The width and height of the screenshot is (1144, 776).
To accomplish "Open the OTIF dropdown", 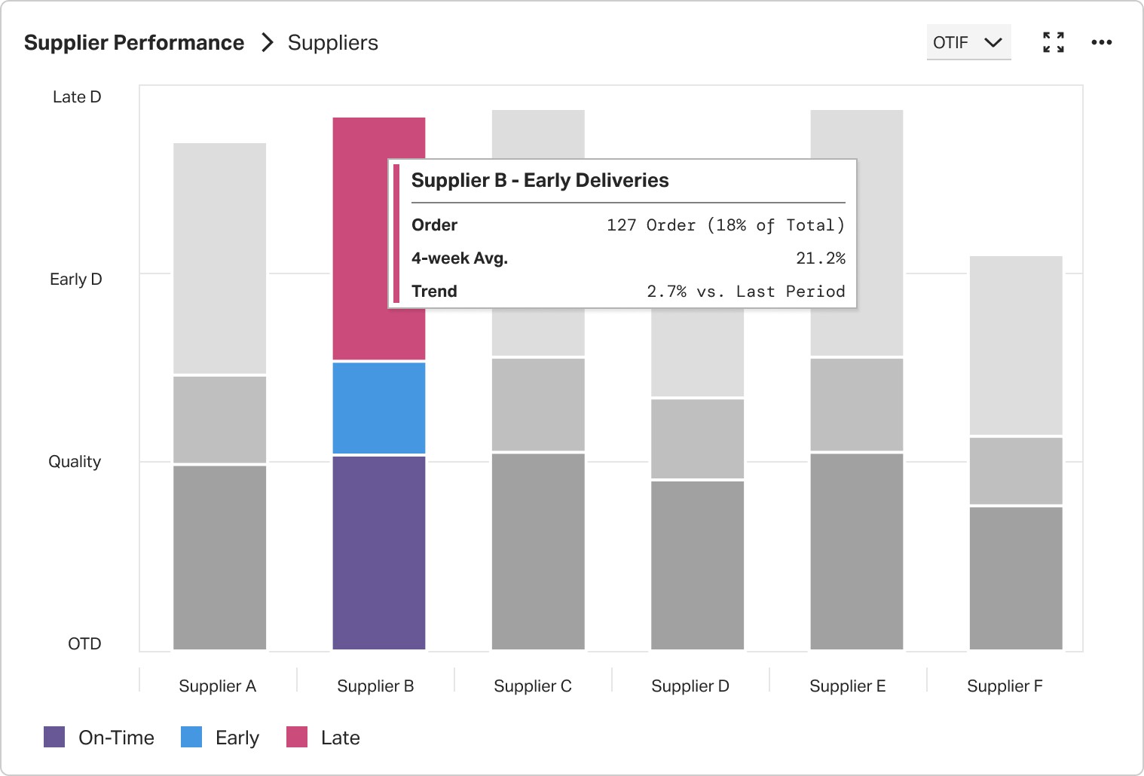I will pos(968,42).
